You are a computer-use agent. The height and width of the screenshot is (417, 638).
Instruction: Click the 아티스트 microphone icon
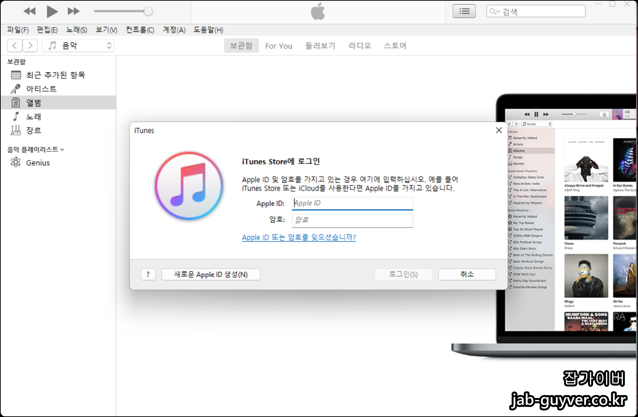click(x=16, y=89)
